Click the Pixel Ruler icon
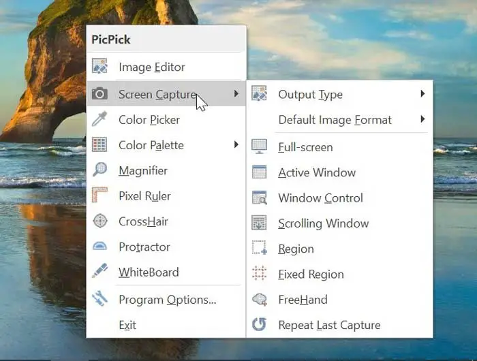477x361 pixels. coord(99,196)
